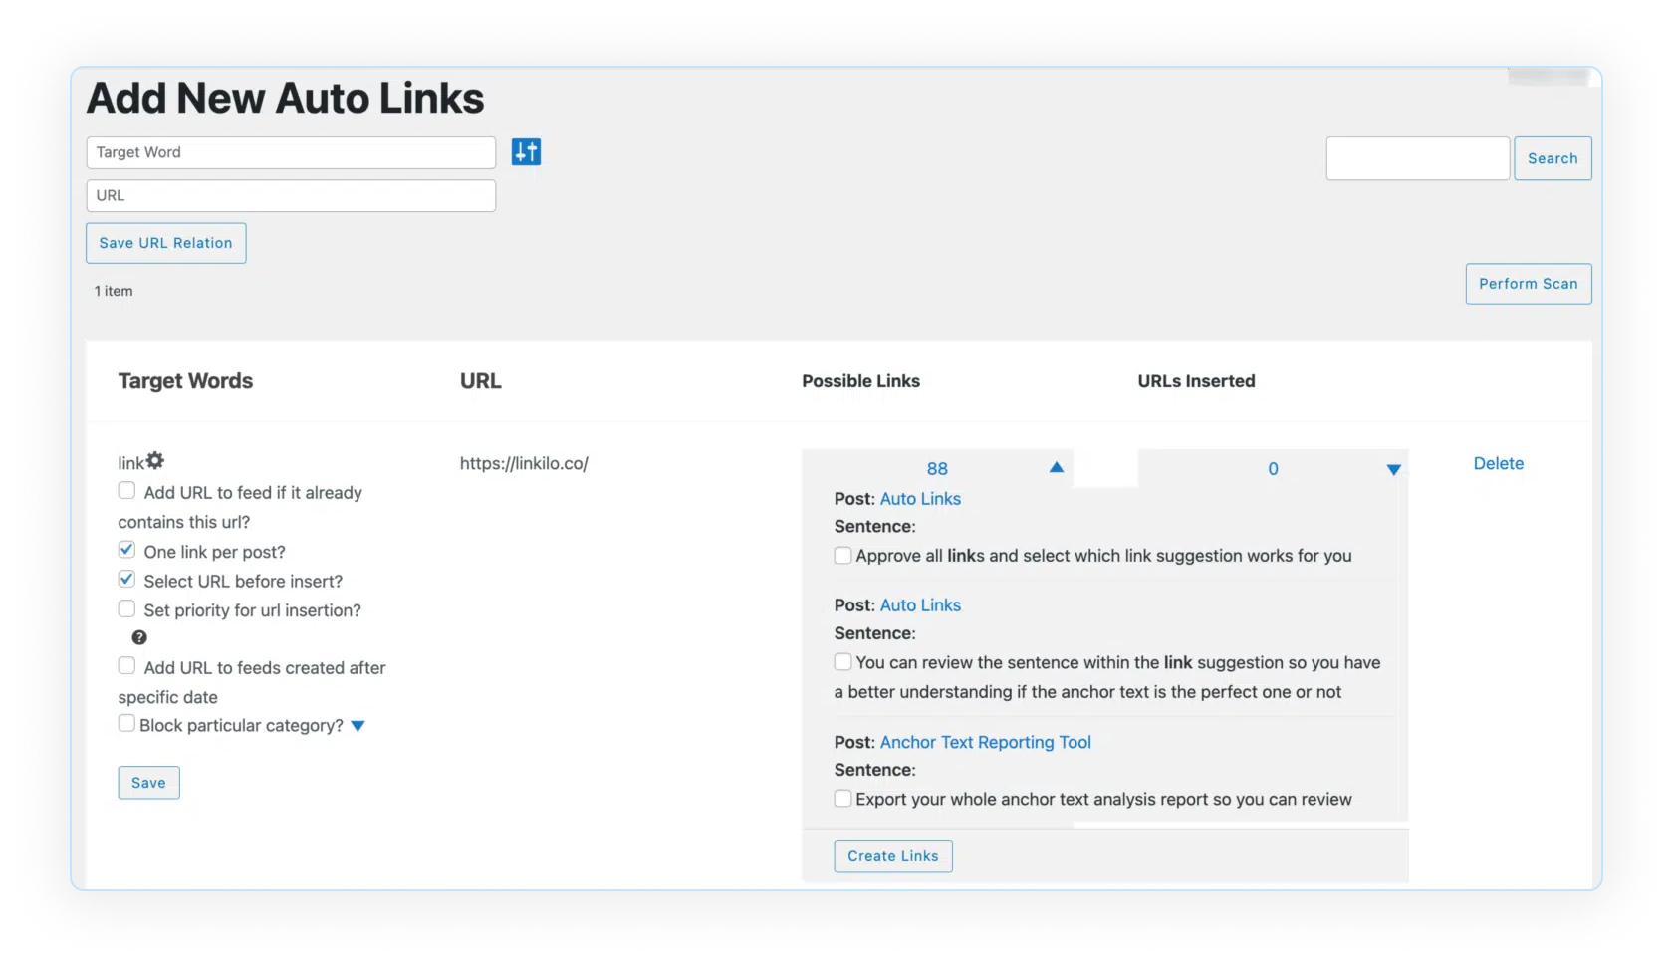Click the Delete link for the row
The width and height of the screenshot is (1673, 965).
tap(1498, 463)
